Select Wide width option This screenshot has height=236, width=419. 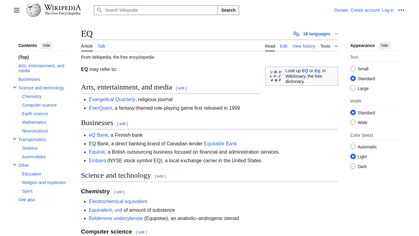coord(353,122)
